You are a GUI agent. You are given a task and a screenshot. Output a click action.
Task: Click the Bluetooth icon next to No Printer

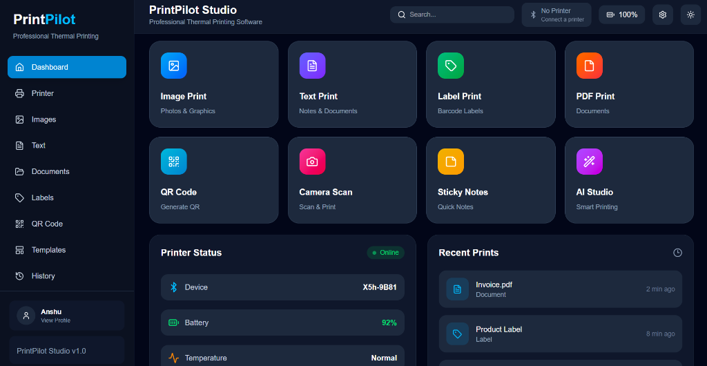point(533,15)
